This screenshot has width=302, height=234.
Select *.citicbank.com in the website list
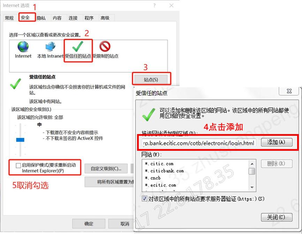click(x=164, y=171)
